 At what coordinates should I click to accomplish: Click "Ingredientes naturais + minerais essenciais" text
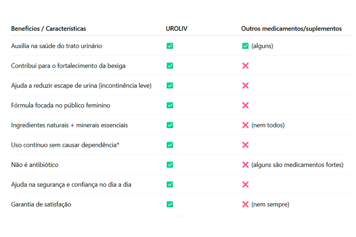(70, 125)
